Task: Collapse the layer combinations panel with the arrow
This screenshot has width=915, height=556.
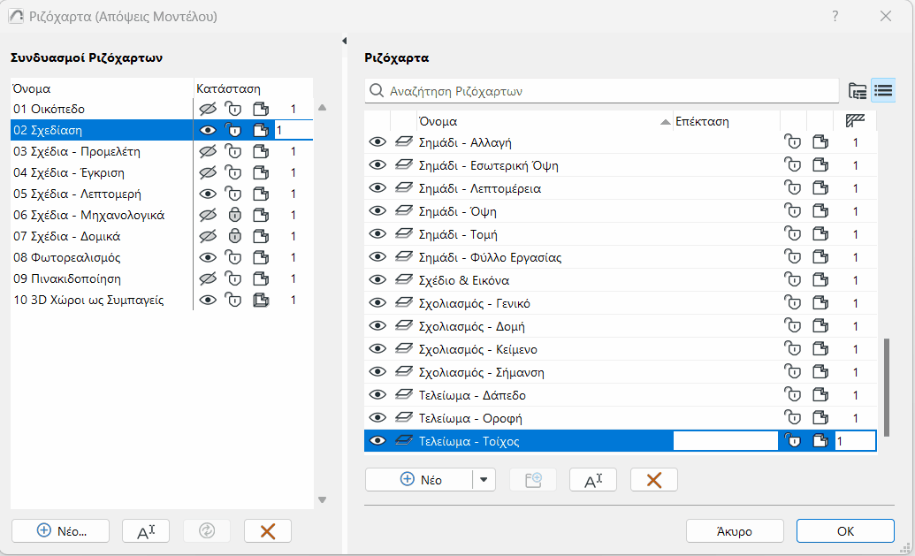Action: (x=344, y=42)
